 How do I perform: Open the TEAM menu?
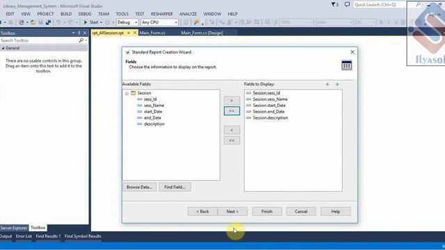pyautogui.click(x=104, y=14)
